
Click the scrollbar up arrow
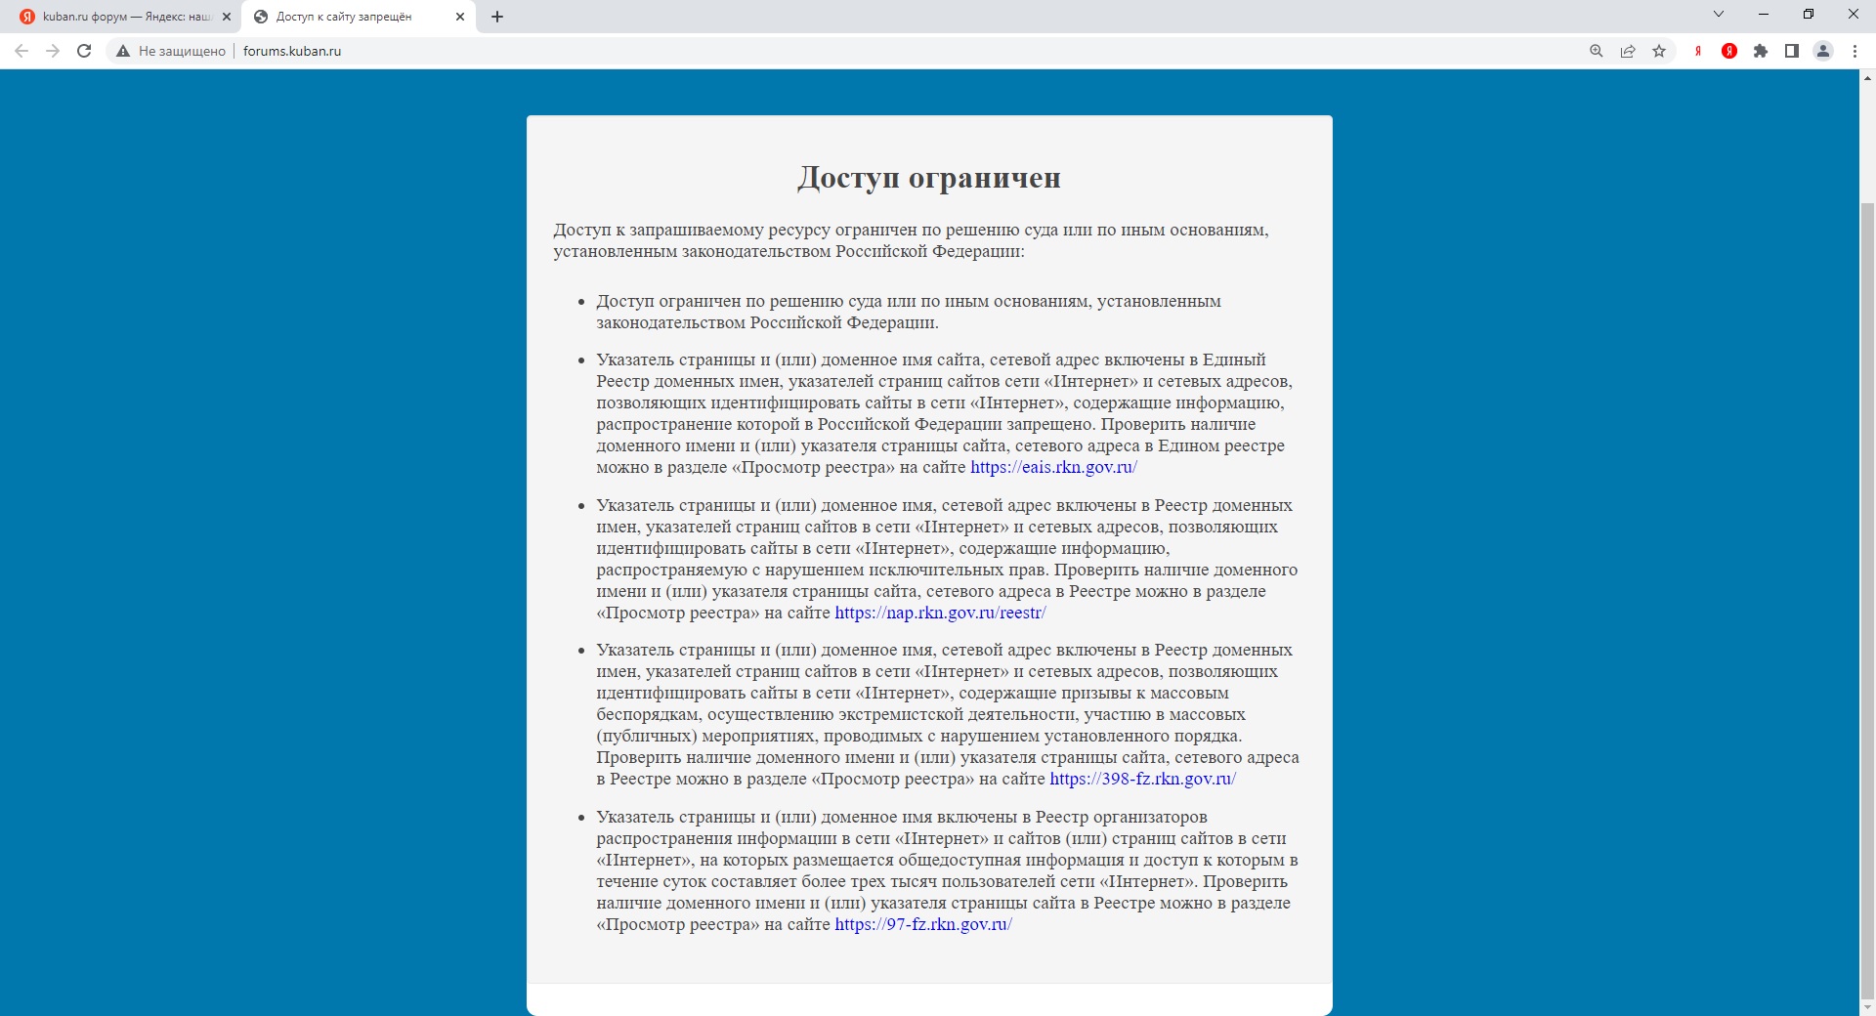(1867, 77)
